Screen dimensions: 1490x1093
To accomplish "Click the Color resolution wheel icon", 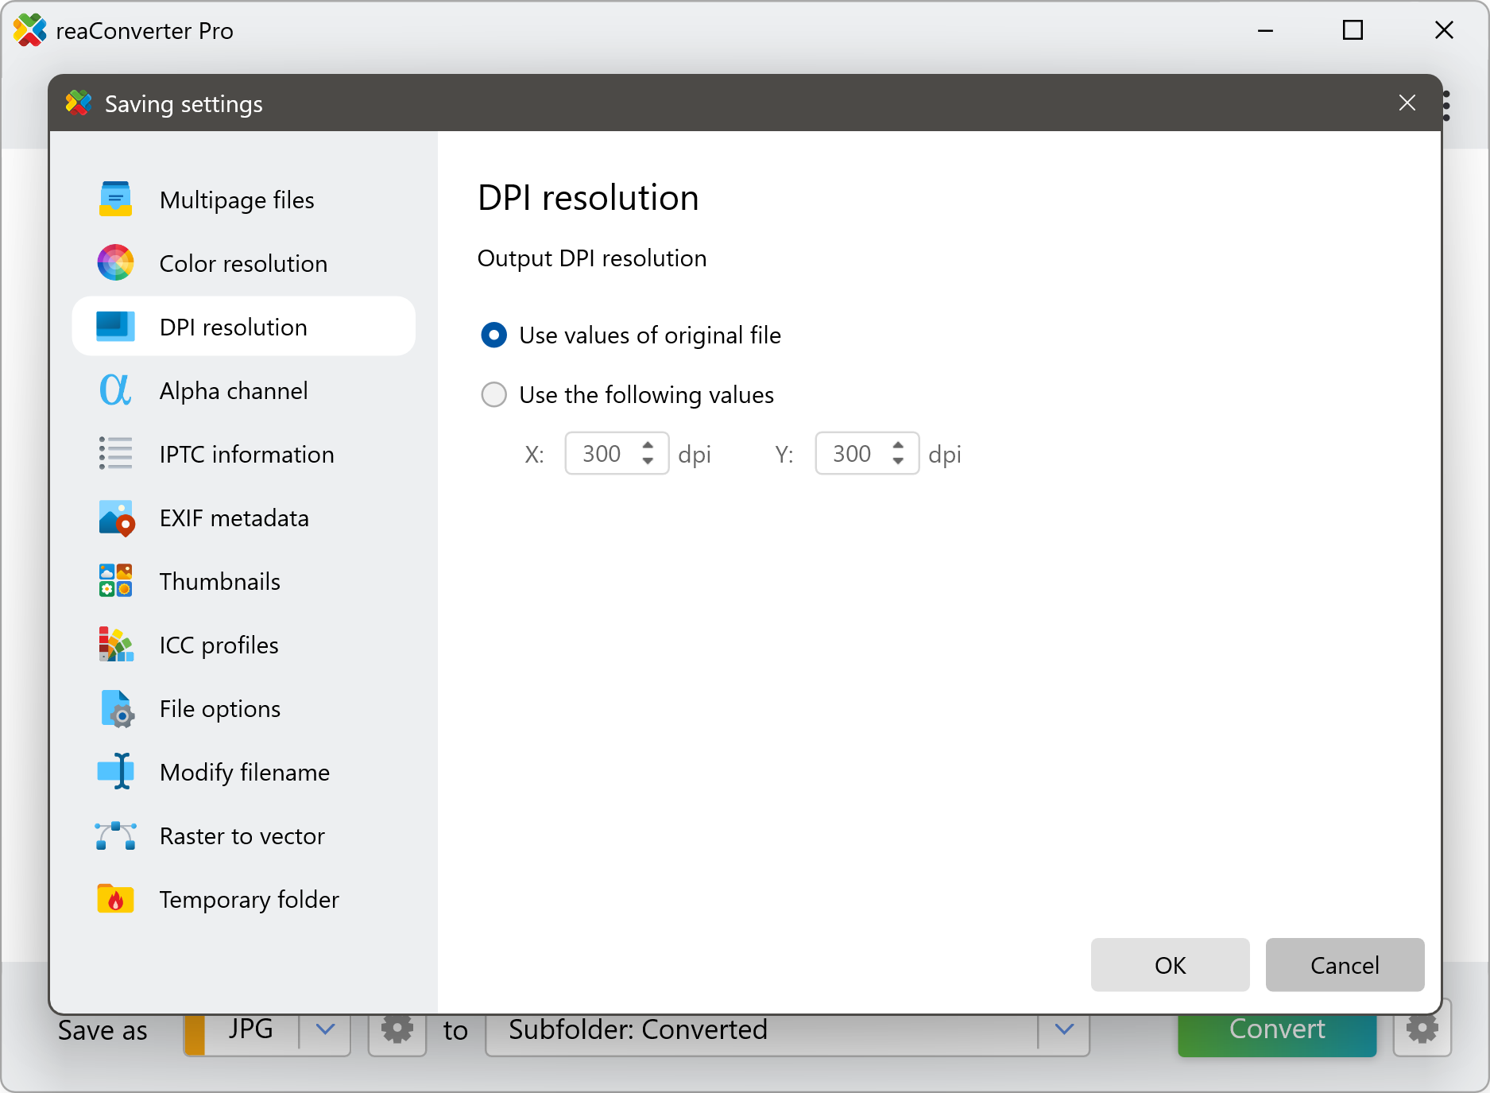I will click(x=115, y=263).
